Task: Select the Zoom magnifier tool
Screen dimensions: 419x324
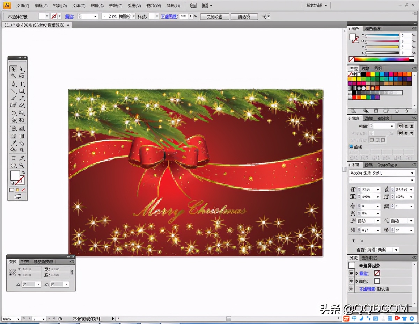Action: coord(22,165)
